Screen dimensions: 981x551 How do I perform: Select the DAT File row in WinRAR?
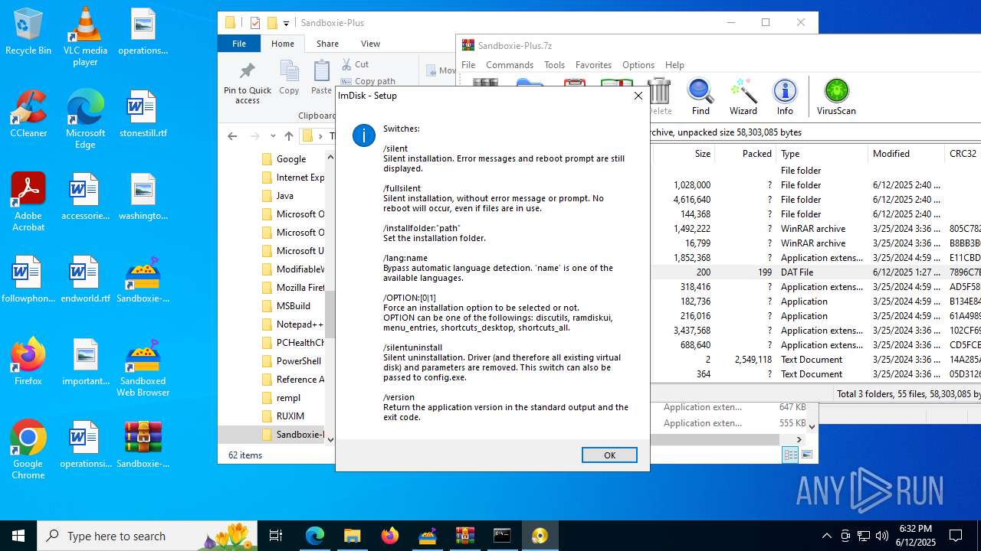point(815,272)
